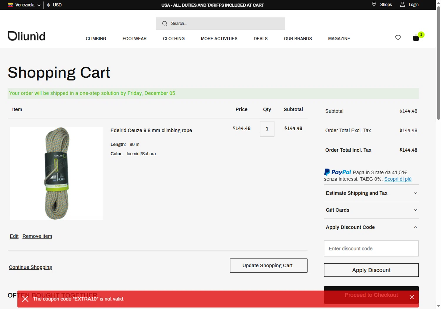Click the Login link text
The width and height of the screenshot is (441, 309).
(413, 4)
